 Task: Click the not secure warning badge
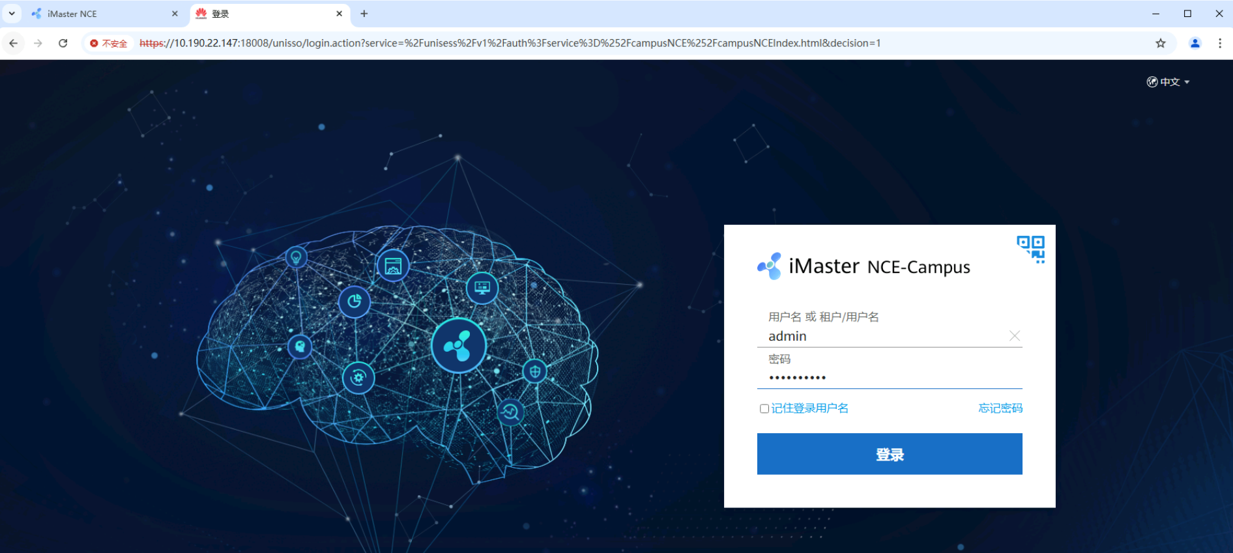click(x=109, y=43)
